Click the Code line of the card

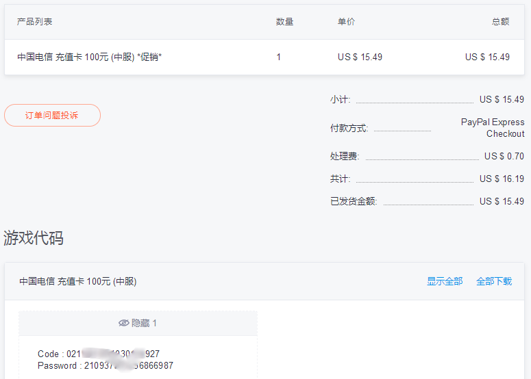[x=99, y=354]
